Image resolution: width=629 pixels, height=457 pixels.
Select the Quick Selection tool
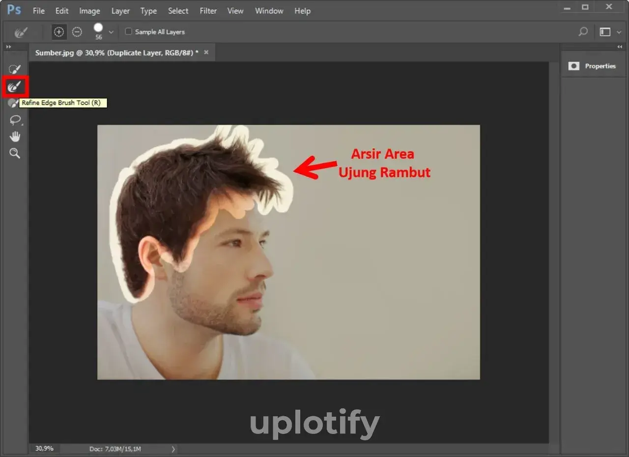point(15,70)
